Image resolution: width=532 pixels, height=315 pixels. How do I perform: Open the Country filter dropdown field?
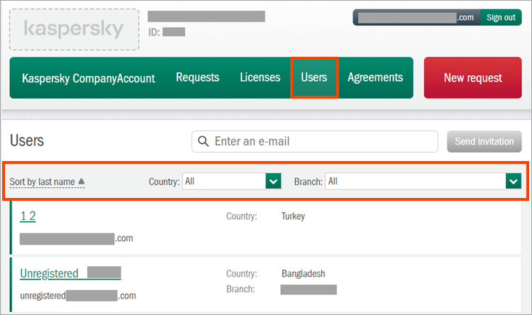[x=232, y=181]
